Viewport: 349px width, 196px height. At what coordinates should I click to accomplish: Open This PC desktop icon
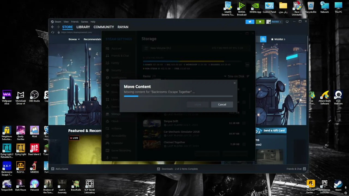338,8
